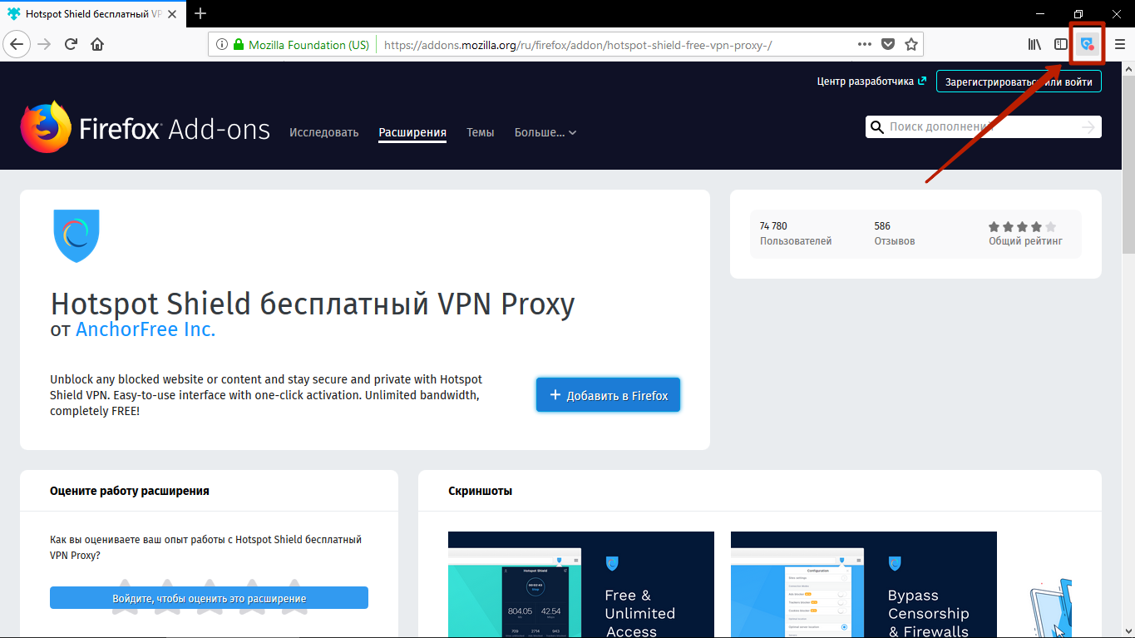Click the forward navigation arrow
1135x638 pixels.
(45, 44)
